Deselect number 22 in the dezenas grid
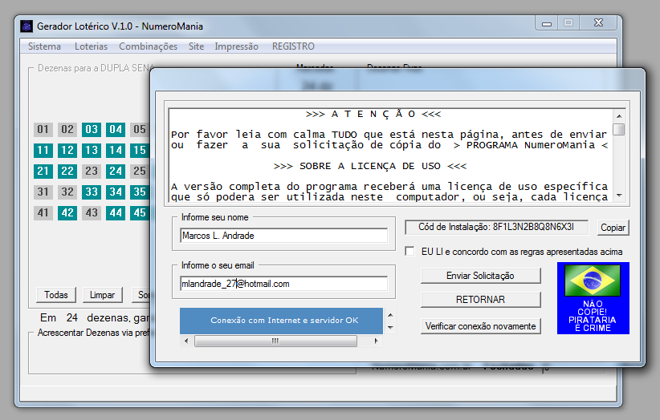The width and height of the screenshot is (660, 420). (67, 171)
